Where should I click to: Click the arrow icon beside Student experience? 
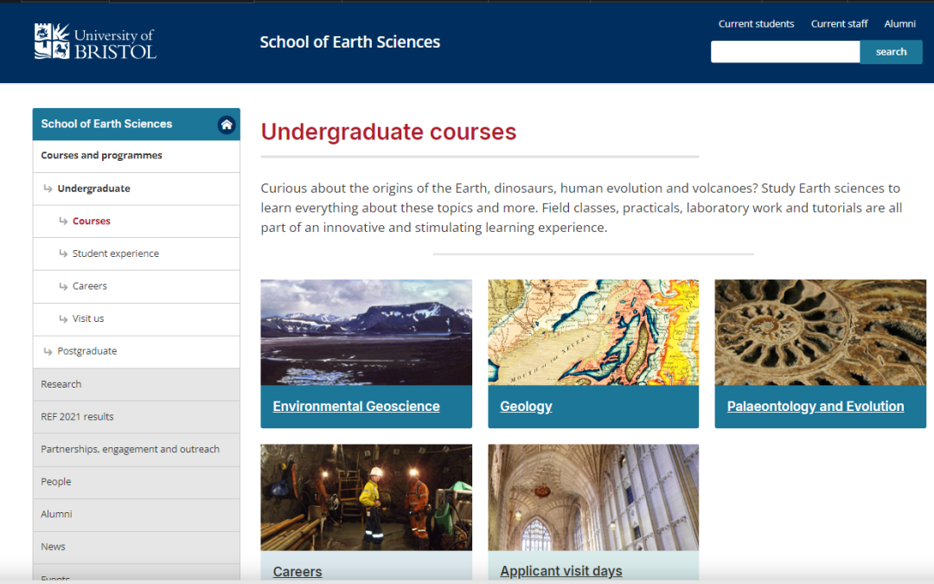(x=63, y=253)
